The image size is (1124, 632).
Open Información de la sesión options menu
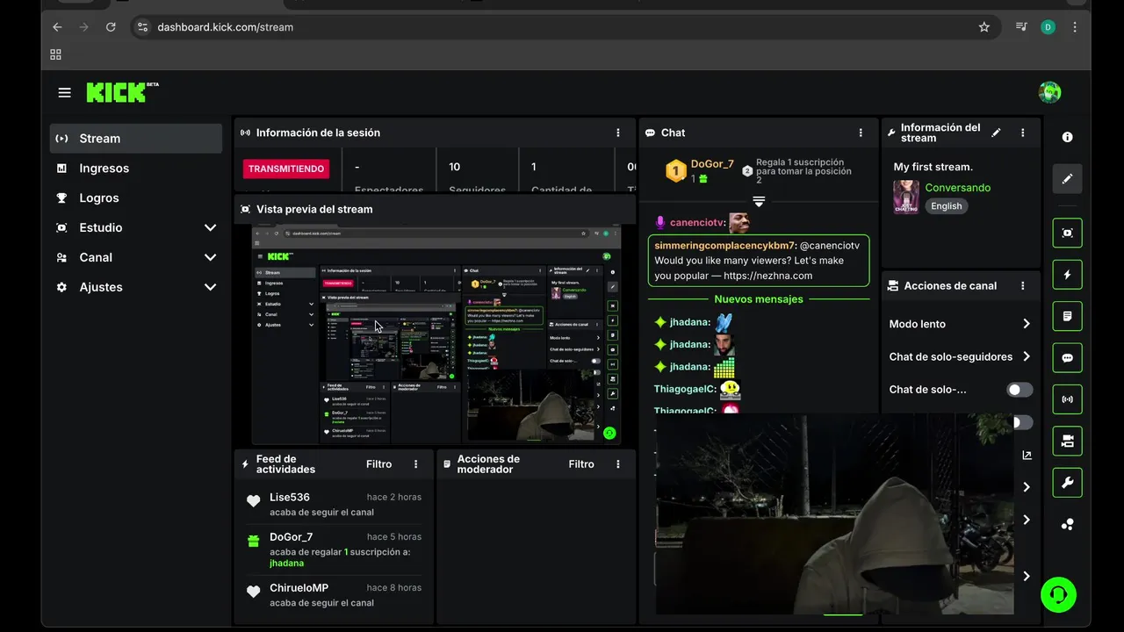(x=618, y=133)
